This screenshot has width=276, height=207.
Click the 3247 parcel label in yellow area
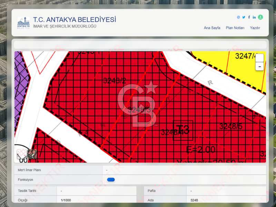coord(245,56)
